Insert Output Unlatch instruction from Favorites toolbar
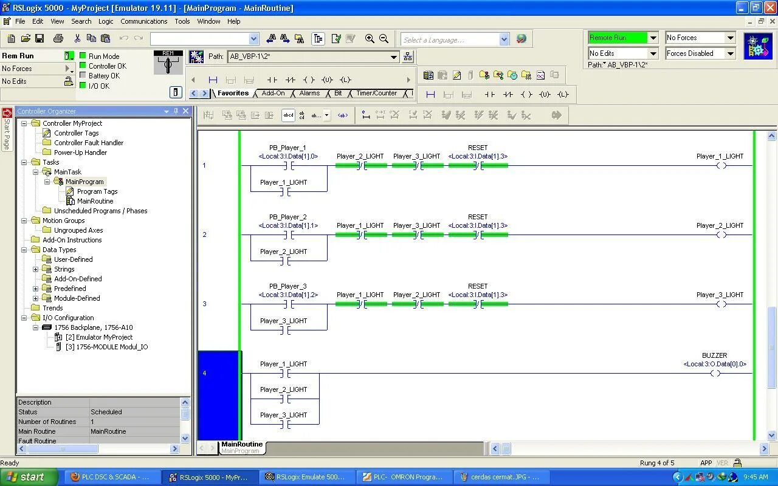The width and height of the screenshot is (778, 486). 328,80
